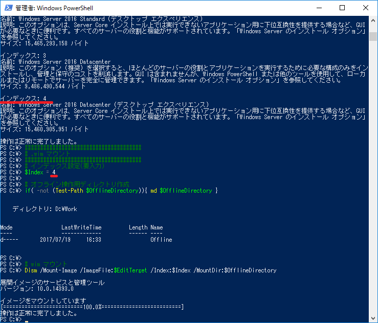Click the scrollbar down arrow
The image size is (378, 323).
373,318
